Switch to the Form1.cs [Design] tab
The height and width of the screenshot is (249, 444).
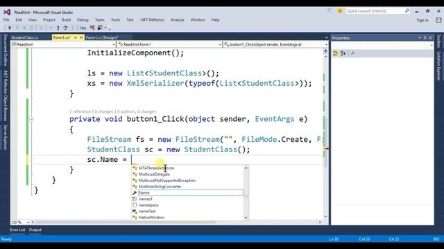tap(102, 37)
